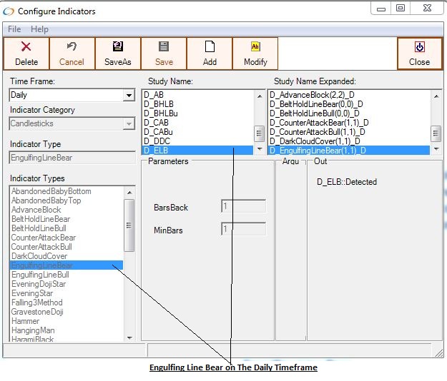This screenshot has width=447, height=381.
Task: Click the Save toolbar icon
Action: (164, 47)
